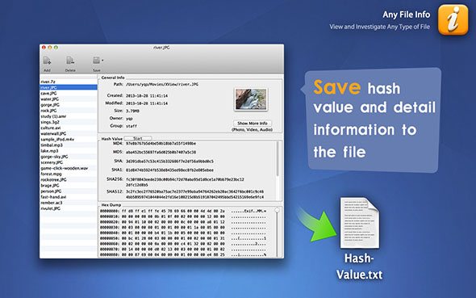
Task: Click the Any File Info app icon
Action: pyautogui.click(x=453, y=19)
